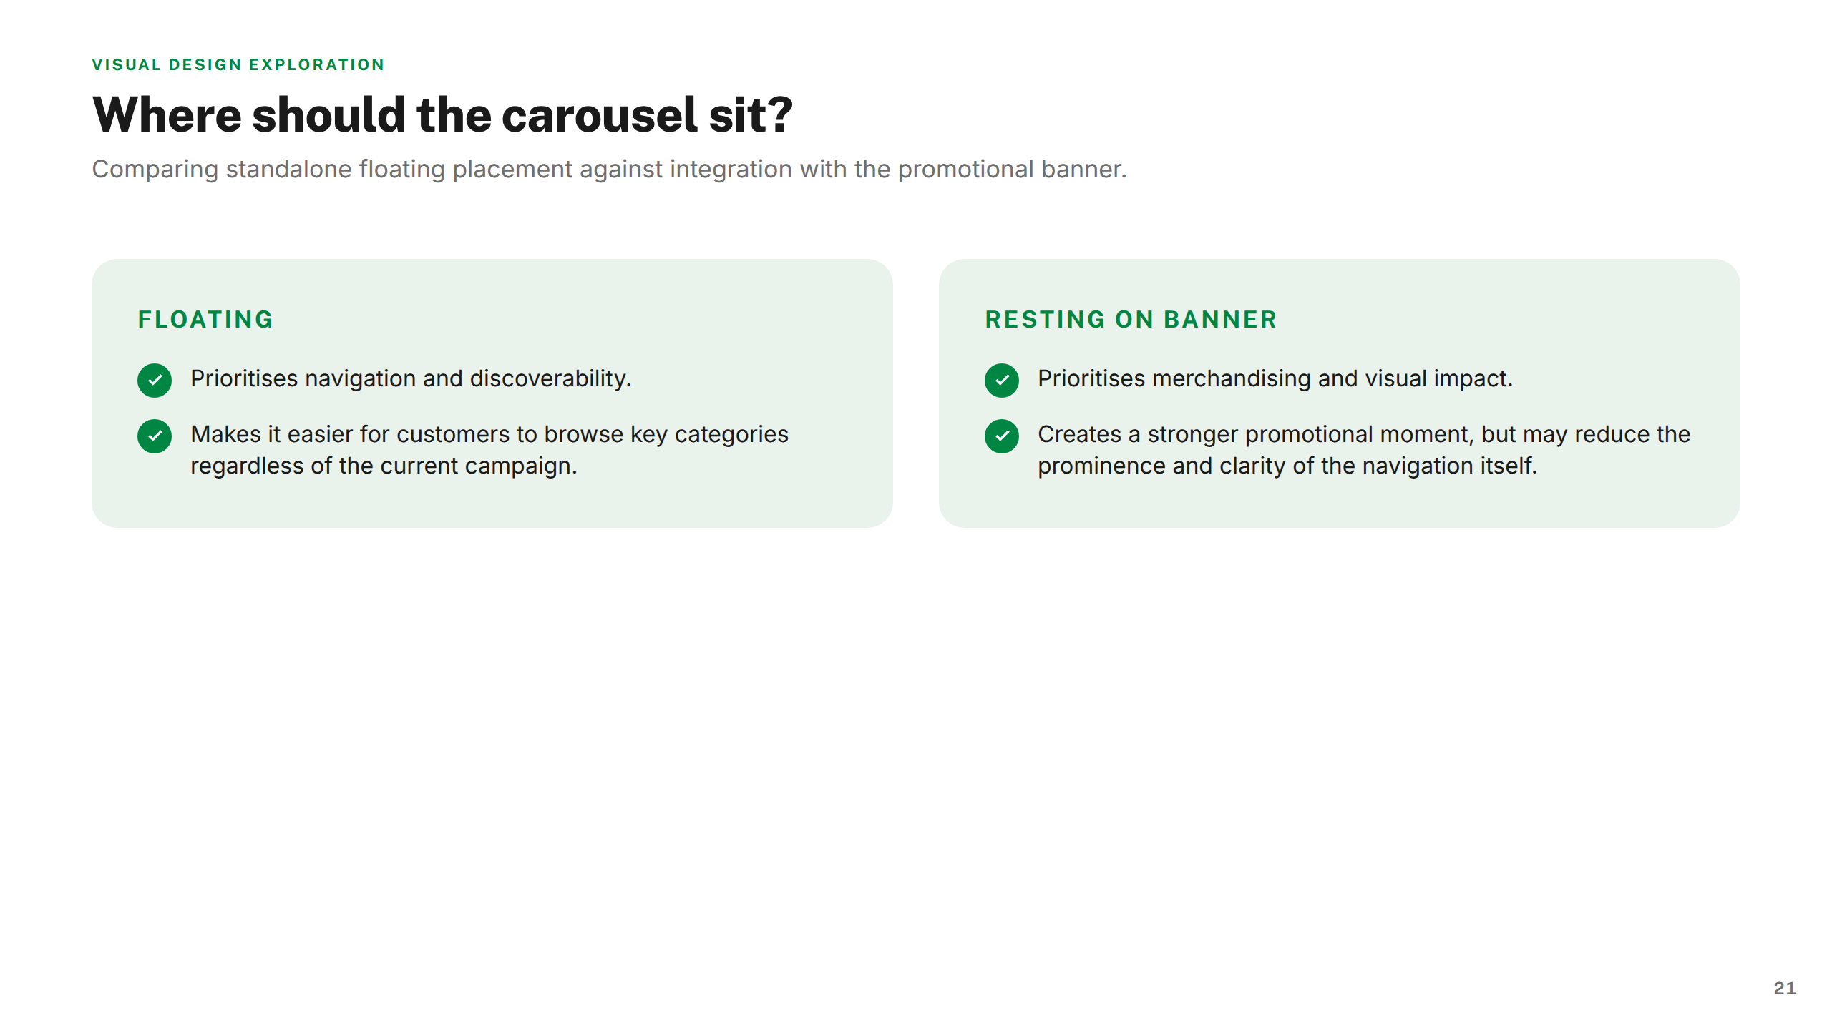Click the 'Creates a stronger promotional moment' text
This screenshot has height=1030, width=1832.
1364,449
